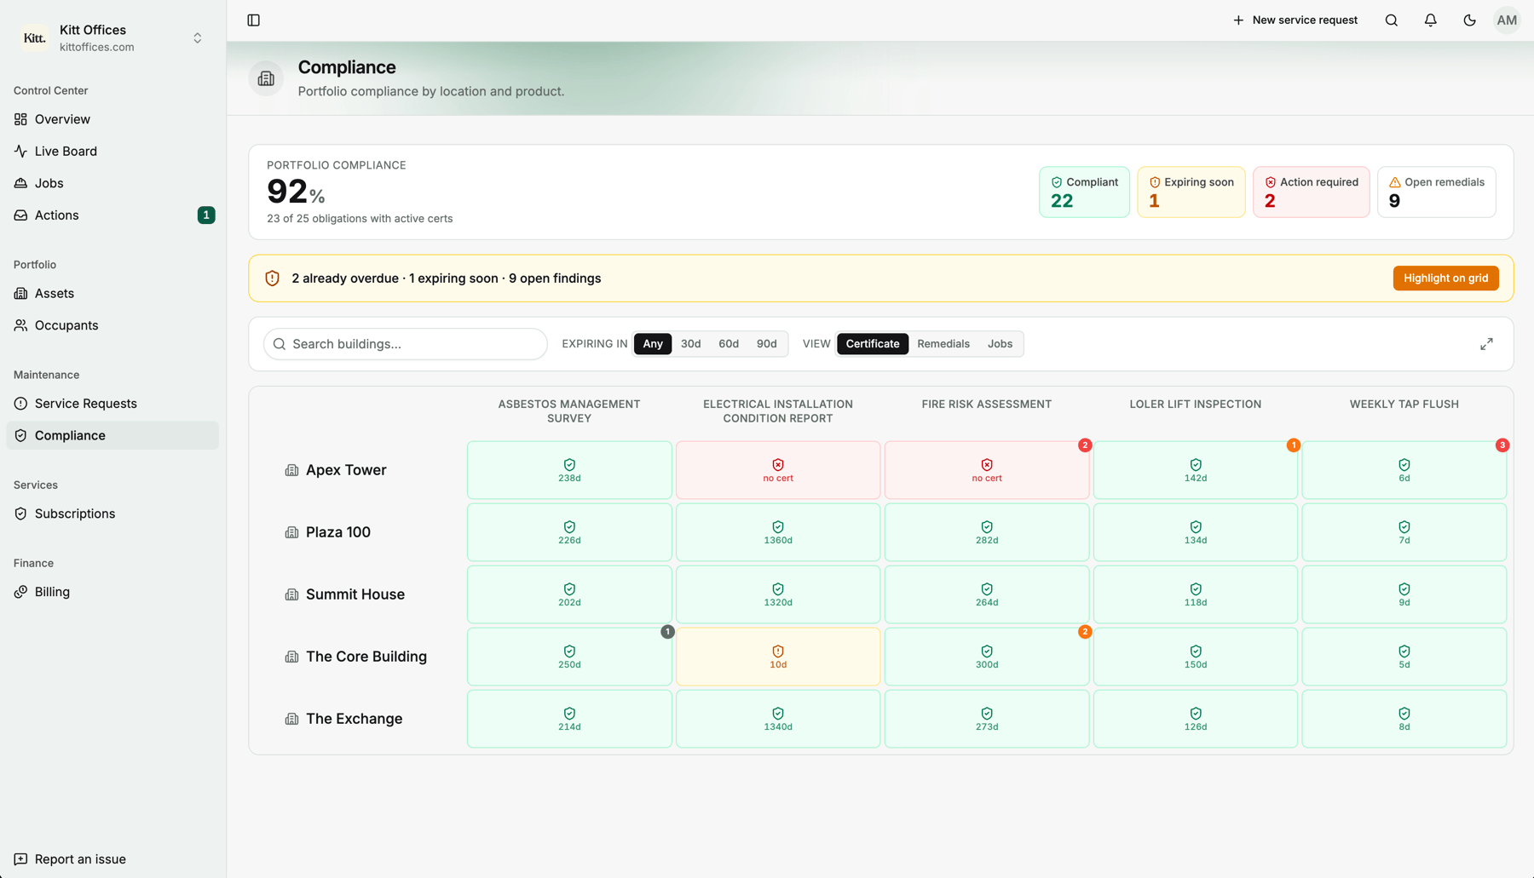The image size is (1534, 878).
Task: Filter expiring in 60d
Action: pyautogui.click(x=729, y=344)
